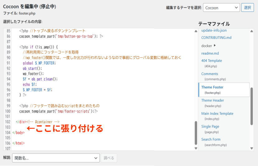Click the theme file list scroll up arrow
The image size is (258, 166).
pos(251,31)
